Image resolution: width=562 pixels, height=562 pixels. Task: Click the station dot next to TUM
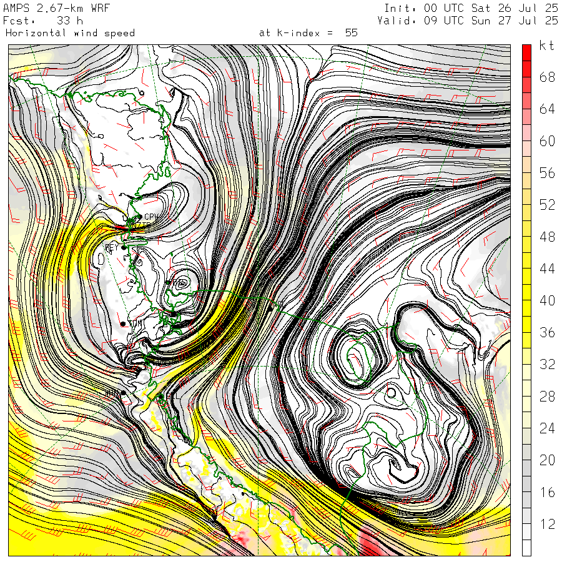point(123,324)
